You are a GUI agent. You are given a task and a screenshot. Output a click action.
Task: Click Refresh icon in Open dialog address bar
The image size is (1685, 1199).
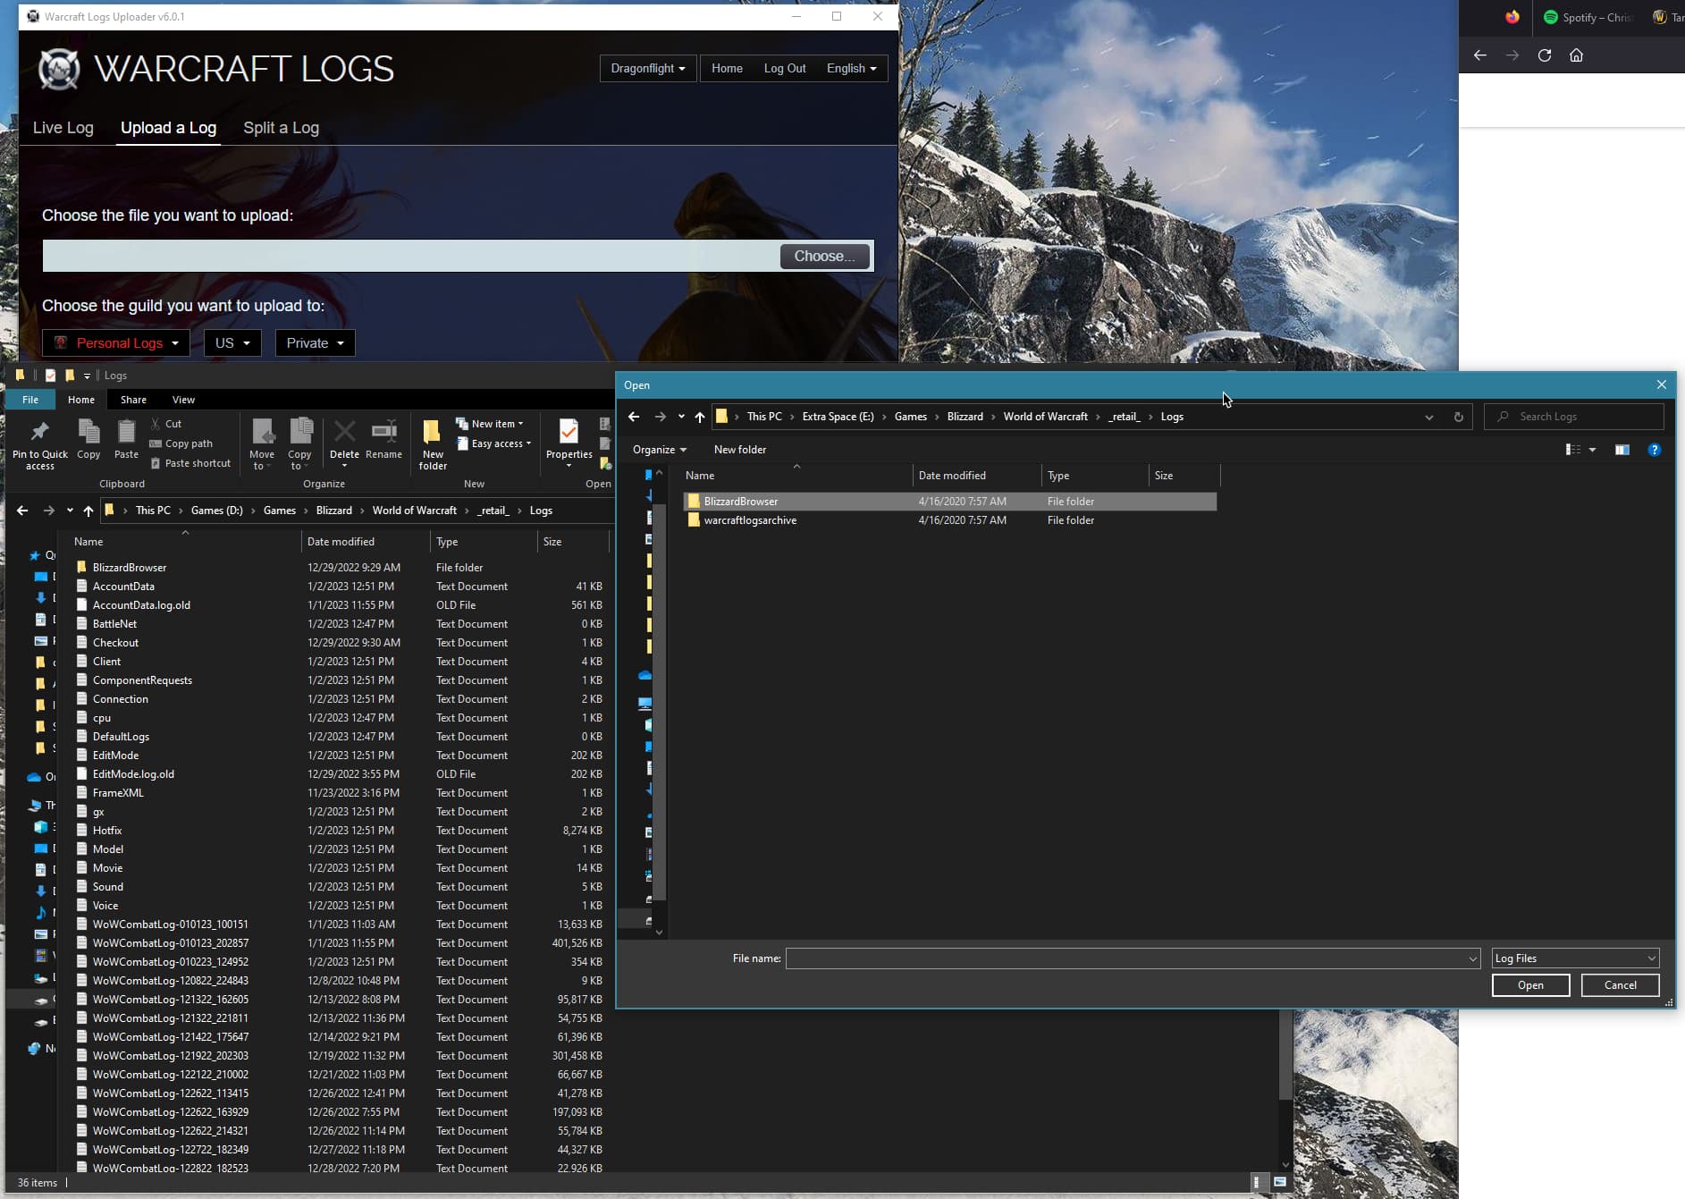tap(1458, 417)
